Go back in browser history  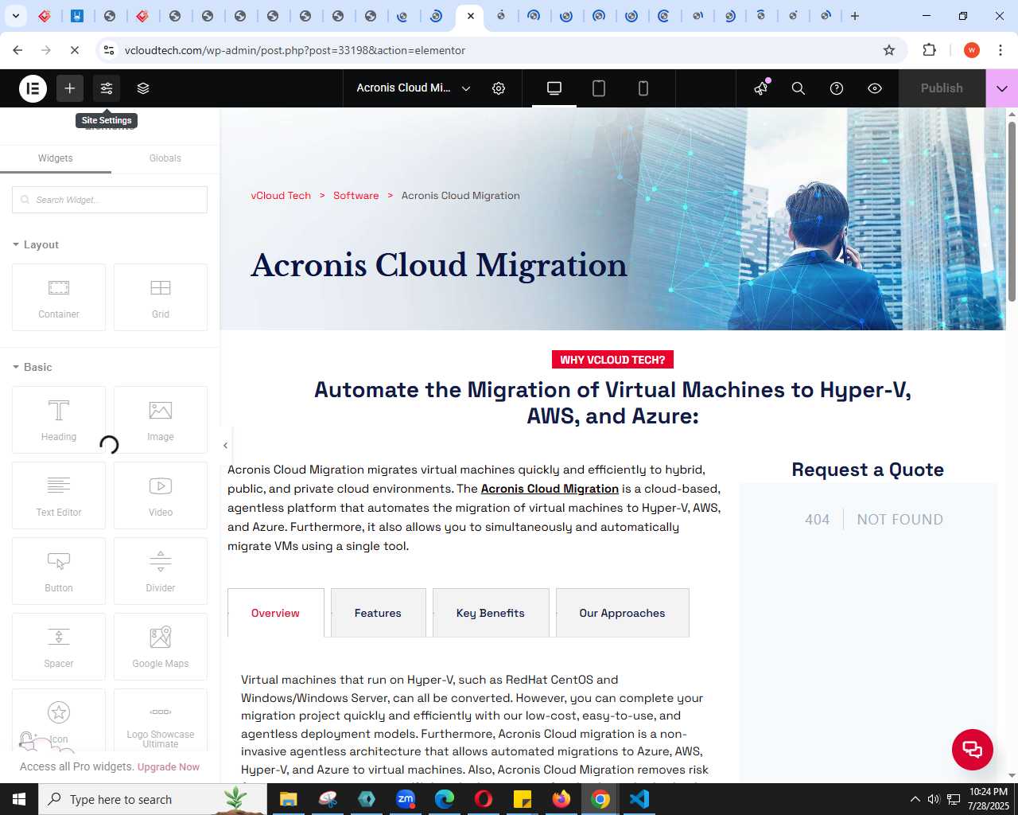click(x=17, y=50)
